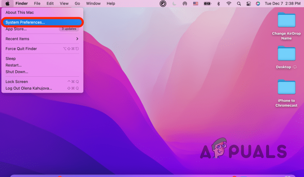Open the Help menu
This screenshot has width=304, height=177.
[x=111, y=3]
